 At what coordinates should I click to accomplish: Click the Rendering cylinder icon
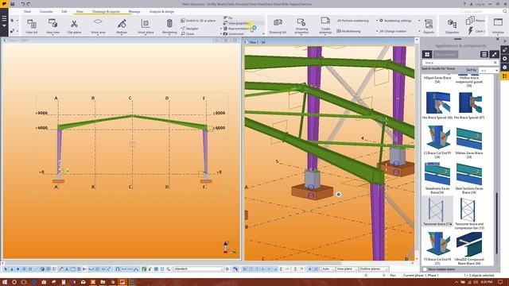[169, 24]
